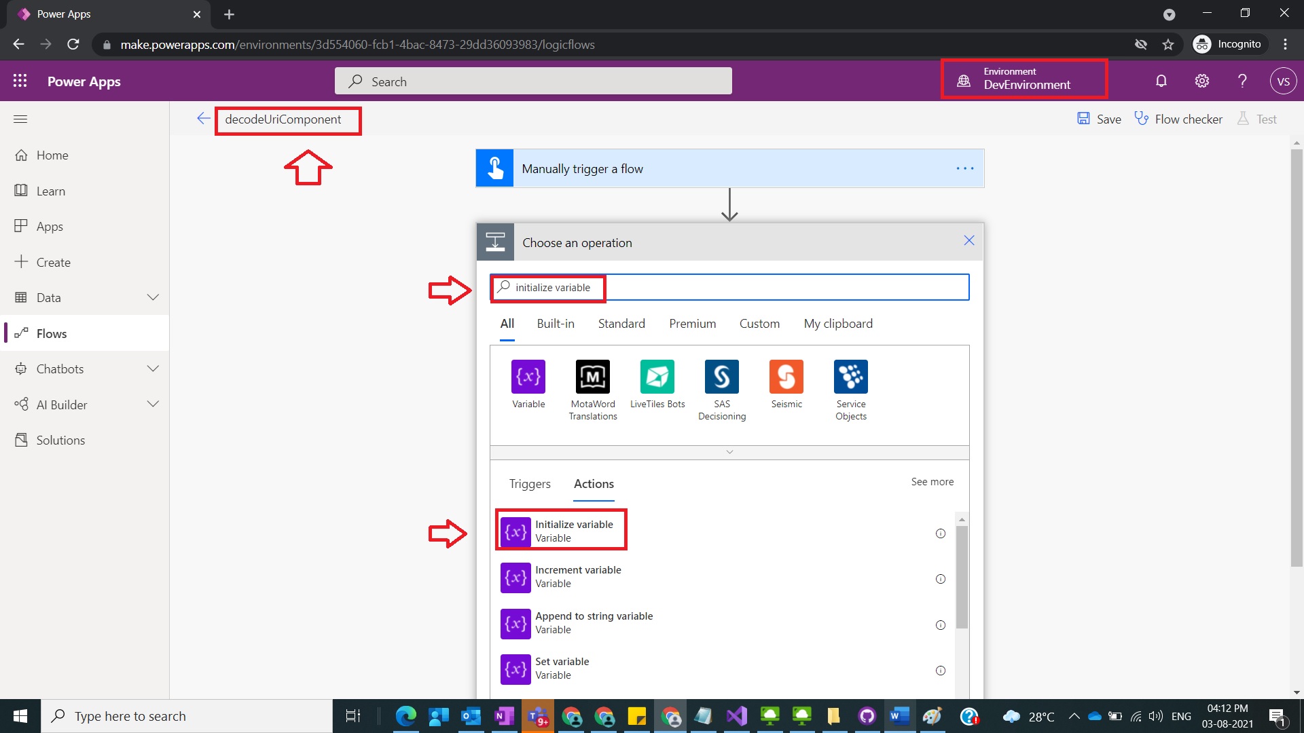Image resolution: width=1304 pixels, height=733 pixels.
Task: Expand the Chatbots sidebar section
Action: click(x=153, y=369)
